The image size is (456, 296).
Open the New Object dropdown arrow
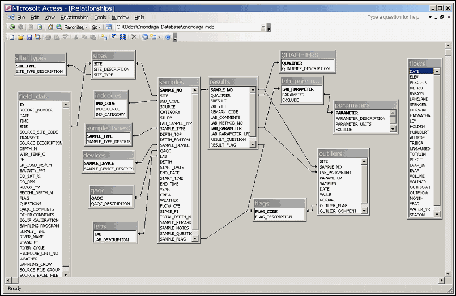159,37
